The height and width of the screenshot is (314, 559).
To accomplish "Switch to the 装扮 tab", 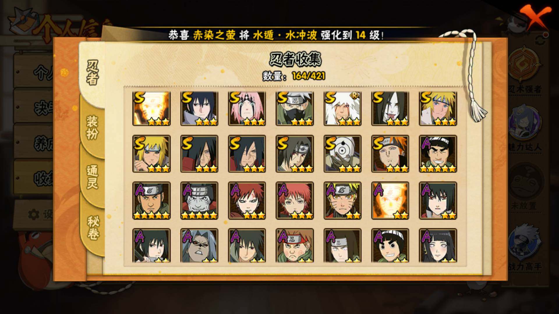I will tap(92, 127).
